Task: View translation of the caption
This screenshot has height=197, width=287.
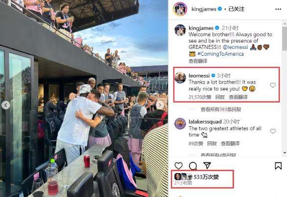Action: click(x=198, y=61)
